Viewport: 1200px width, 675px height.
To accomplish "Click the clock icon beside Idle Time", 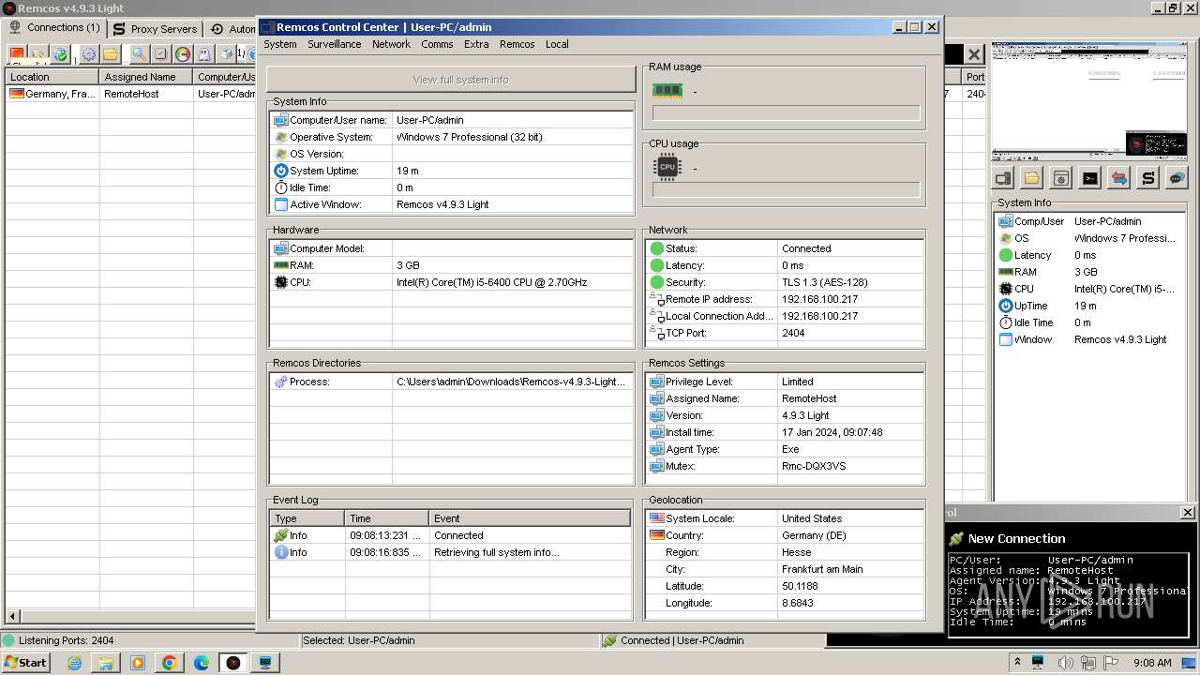I will tap(280, 187).
